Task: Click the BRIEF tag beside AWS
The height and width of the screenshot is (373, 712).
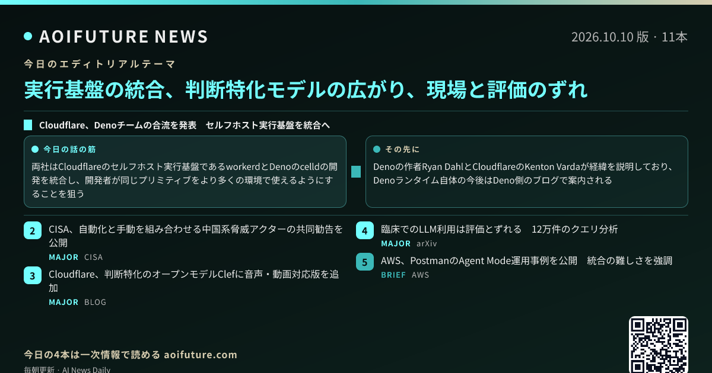Action: tap(393, 275)
